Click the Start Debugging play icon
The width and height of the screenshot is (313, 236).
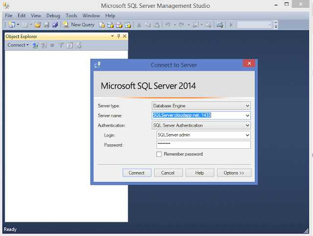(x=231, y=25)
